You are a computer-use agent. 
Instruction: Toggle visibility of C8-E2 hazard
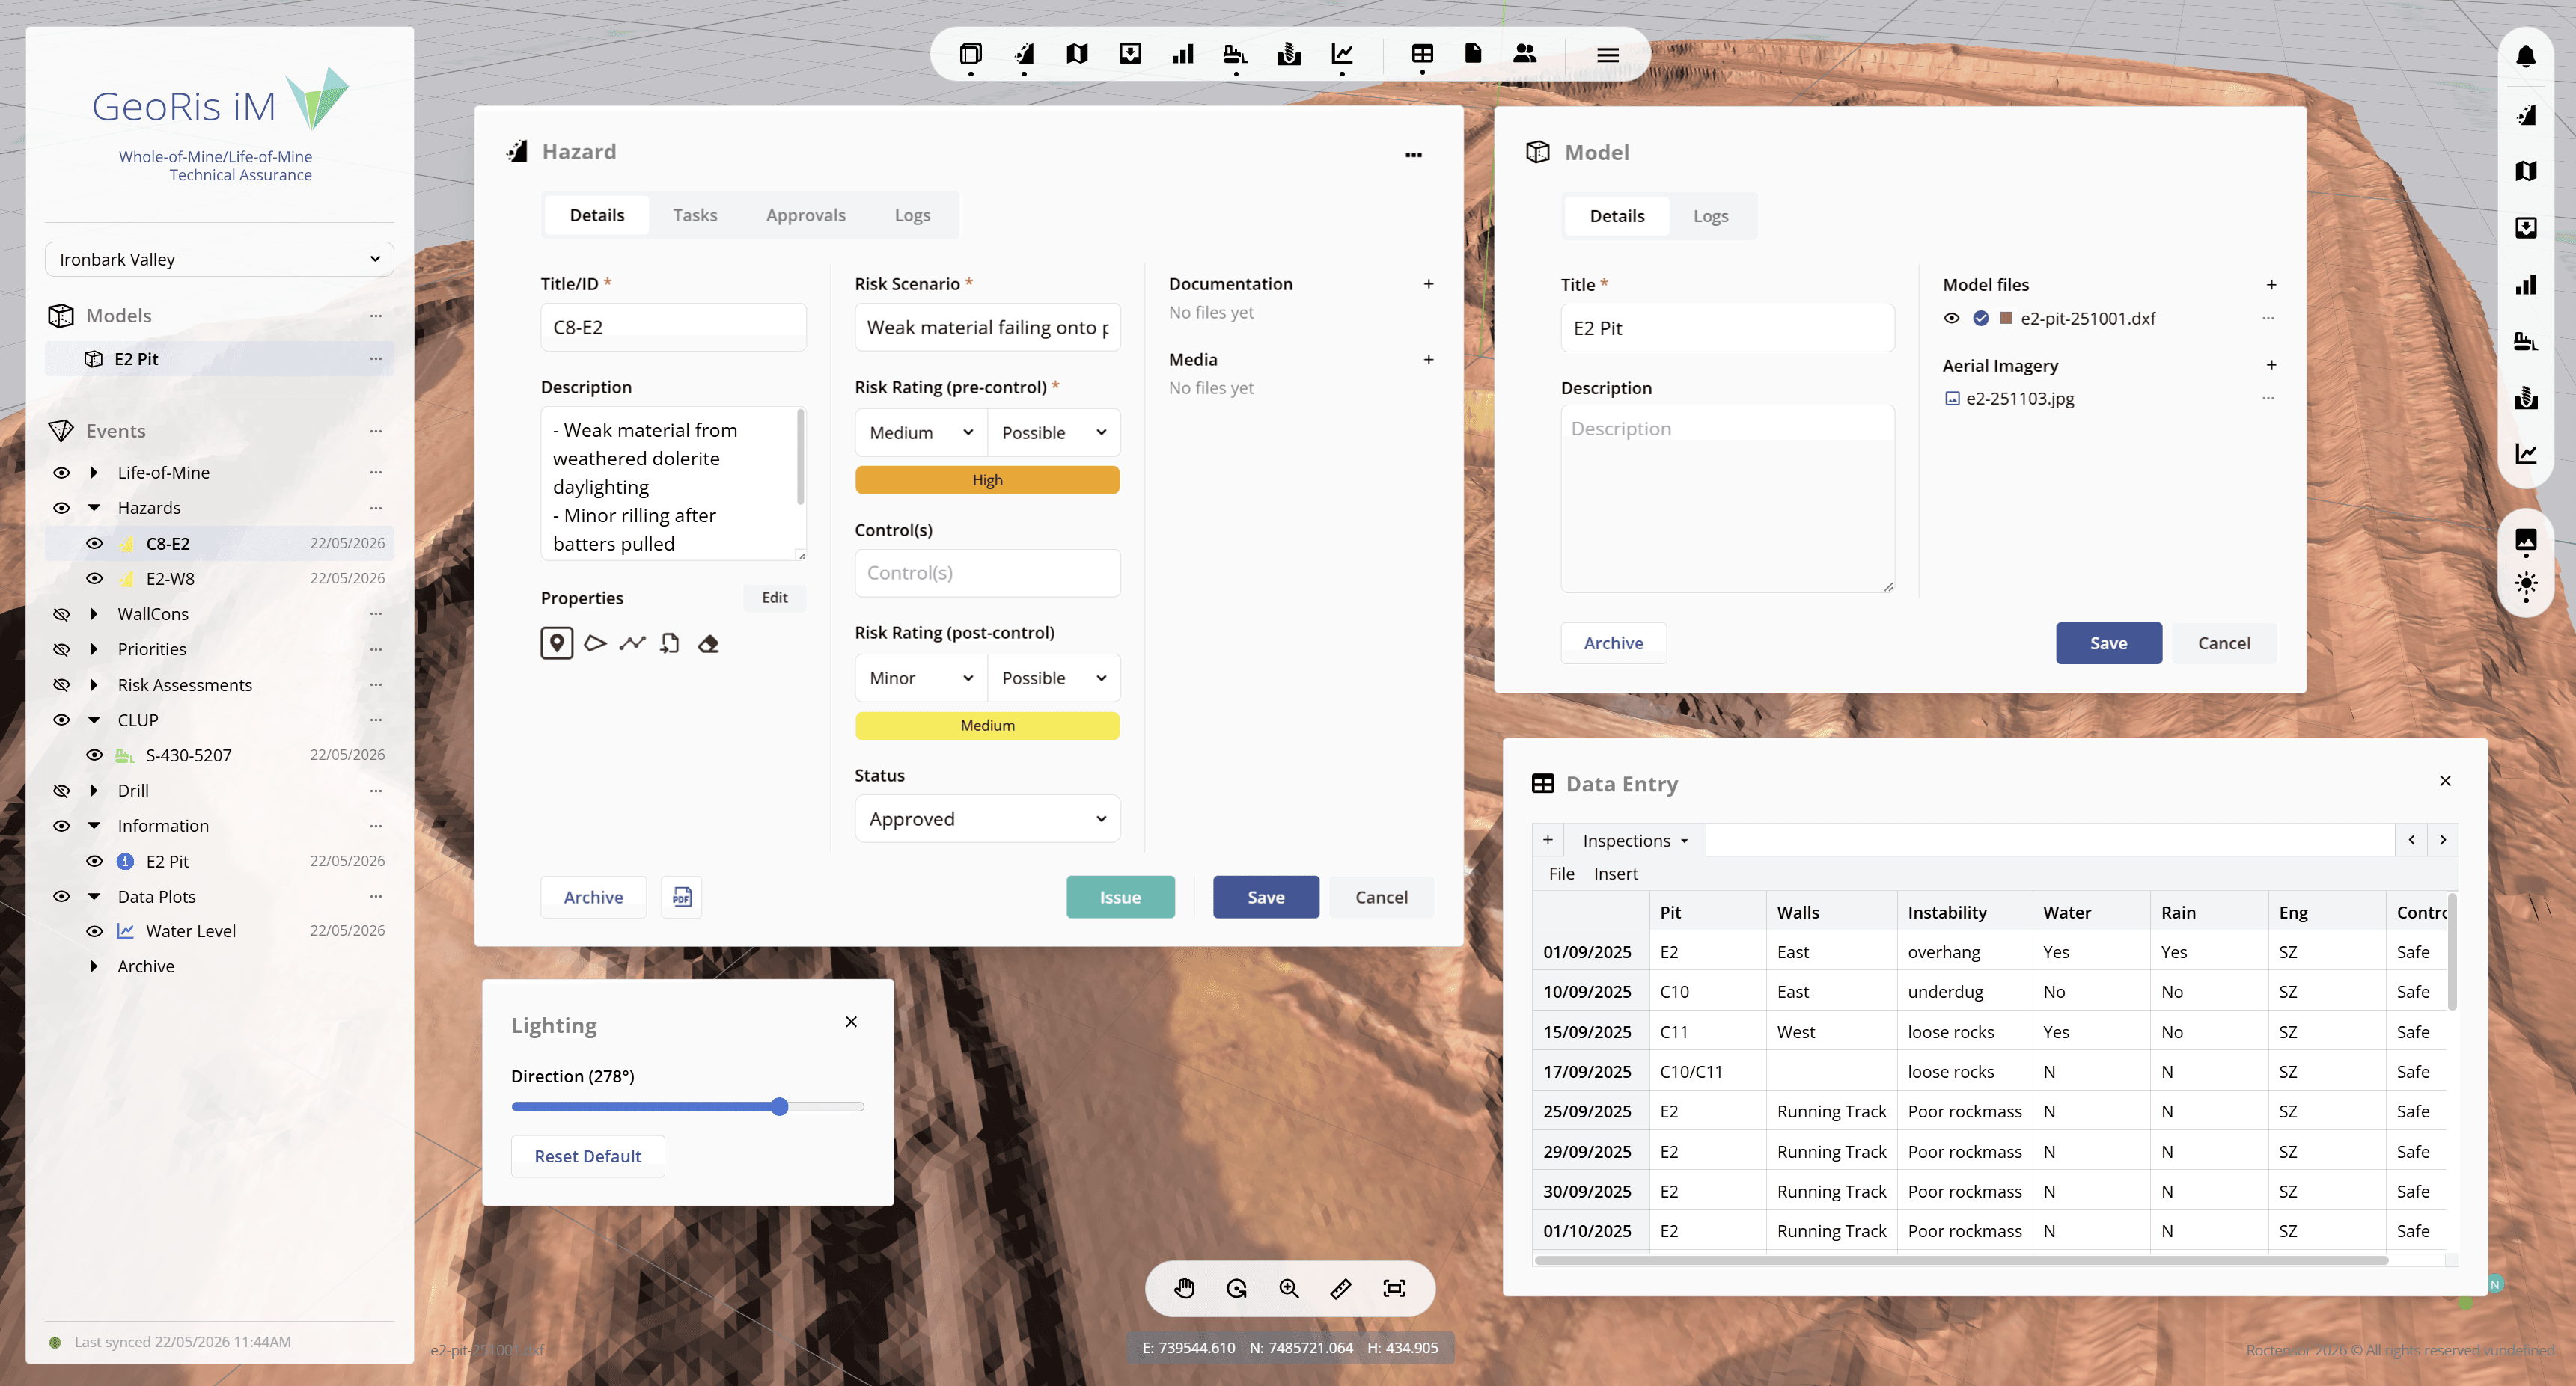(95, 544)
